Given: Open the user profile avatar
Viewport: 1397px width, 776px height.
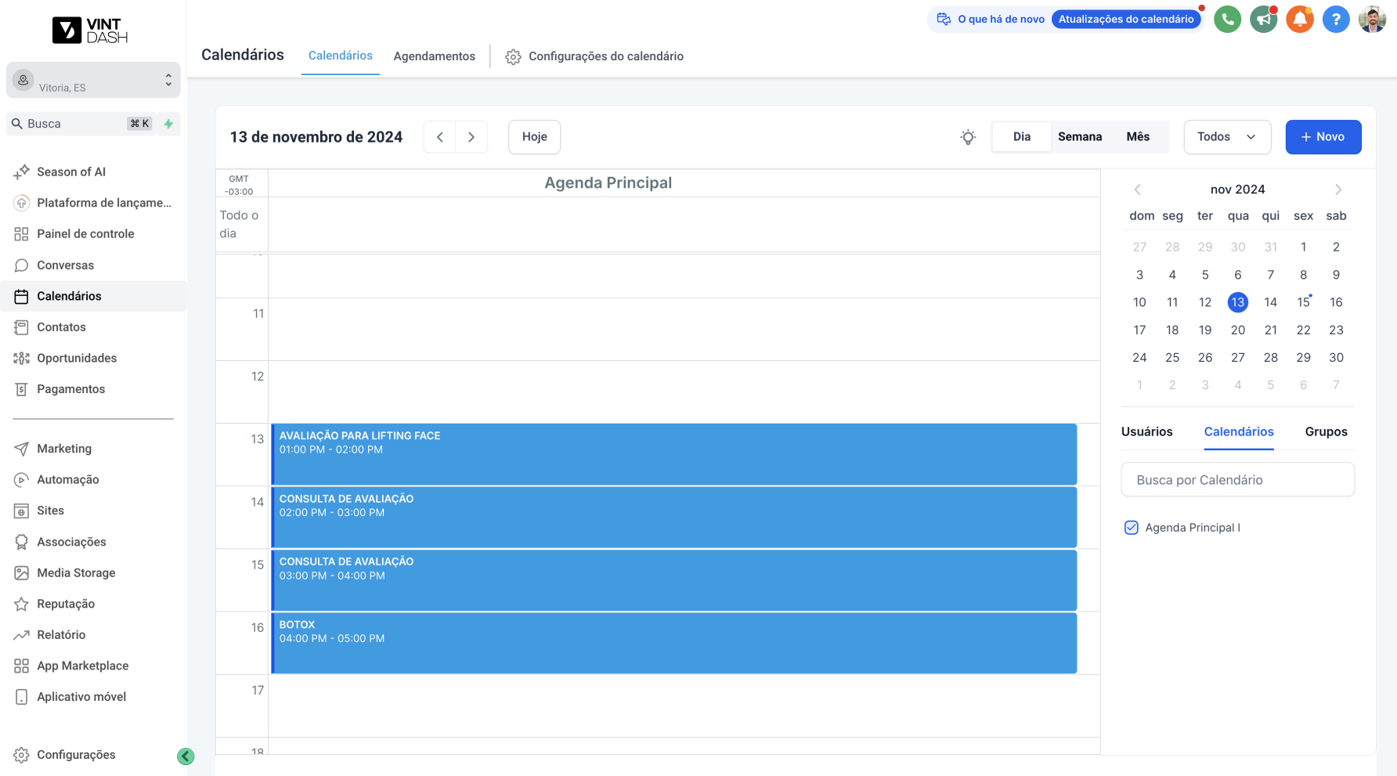Looking at the screenshot, I should pos(1372,19).
